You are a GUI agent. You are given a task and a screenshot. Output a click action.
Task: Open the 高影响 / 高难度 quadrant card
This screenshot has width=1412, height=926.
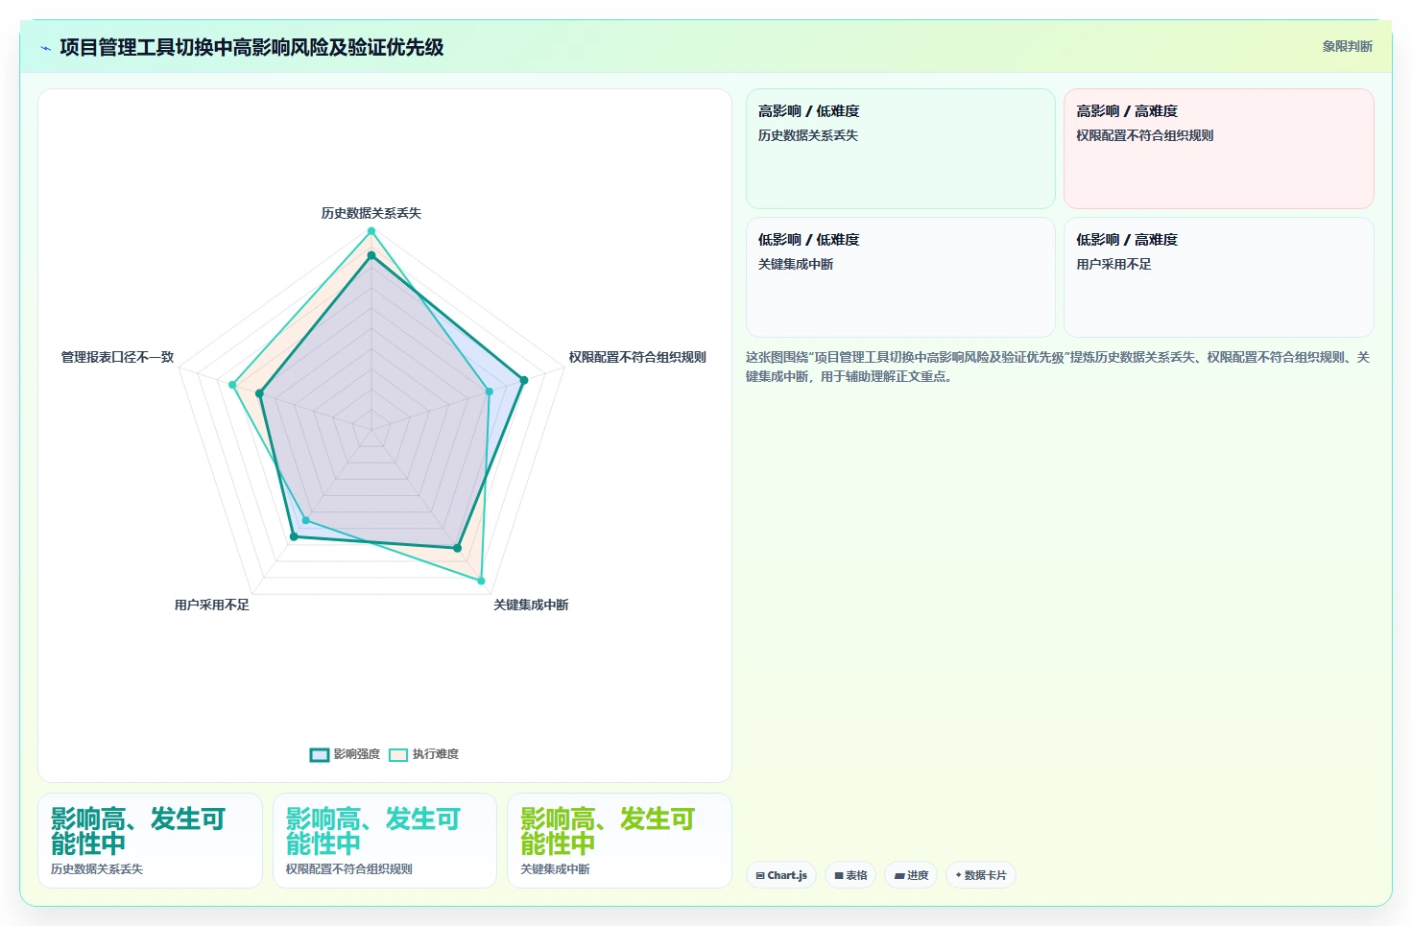point(1219,149)
